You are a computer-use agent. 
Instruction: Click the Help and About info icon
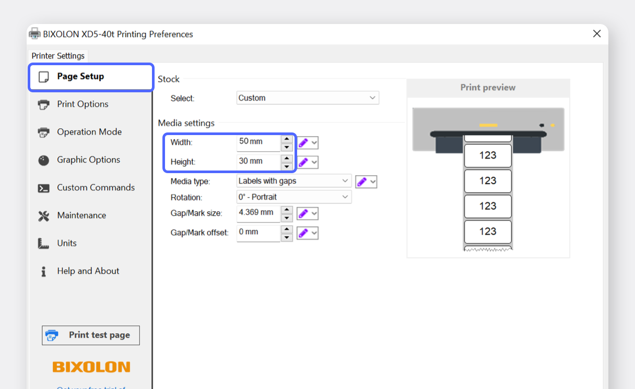click(x=44, y=272)
